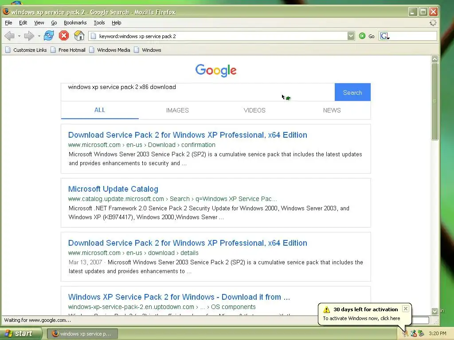Click the vertical scrollbar thumb
This screenshot has width=454, height=340.
tap(434, 101)
